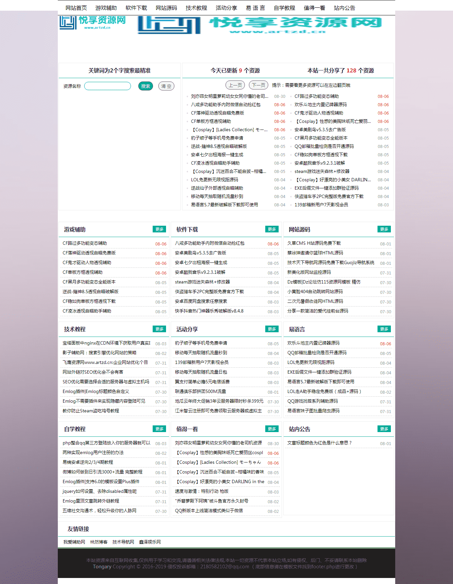Open CF黑月多功能变态全能版本 under 游戏辅助
Viewport: 453px width, 584px height.
(x=89, y=282)
